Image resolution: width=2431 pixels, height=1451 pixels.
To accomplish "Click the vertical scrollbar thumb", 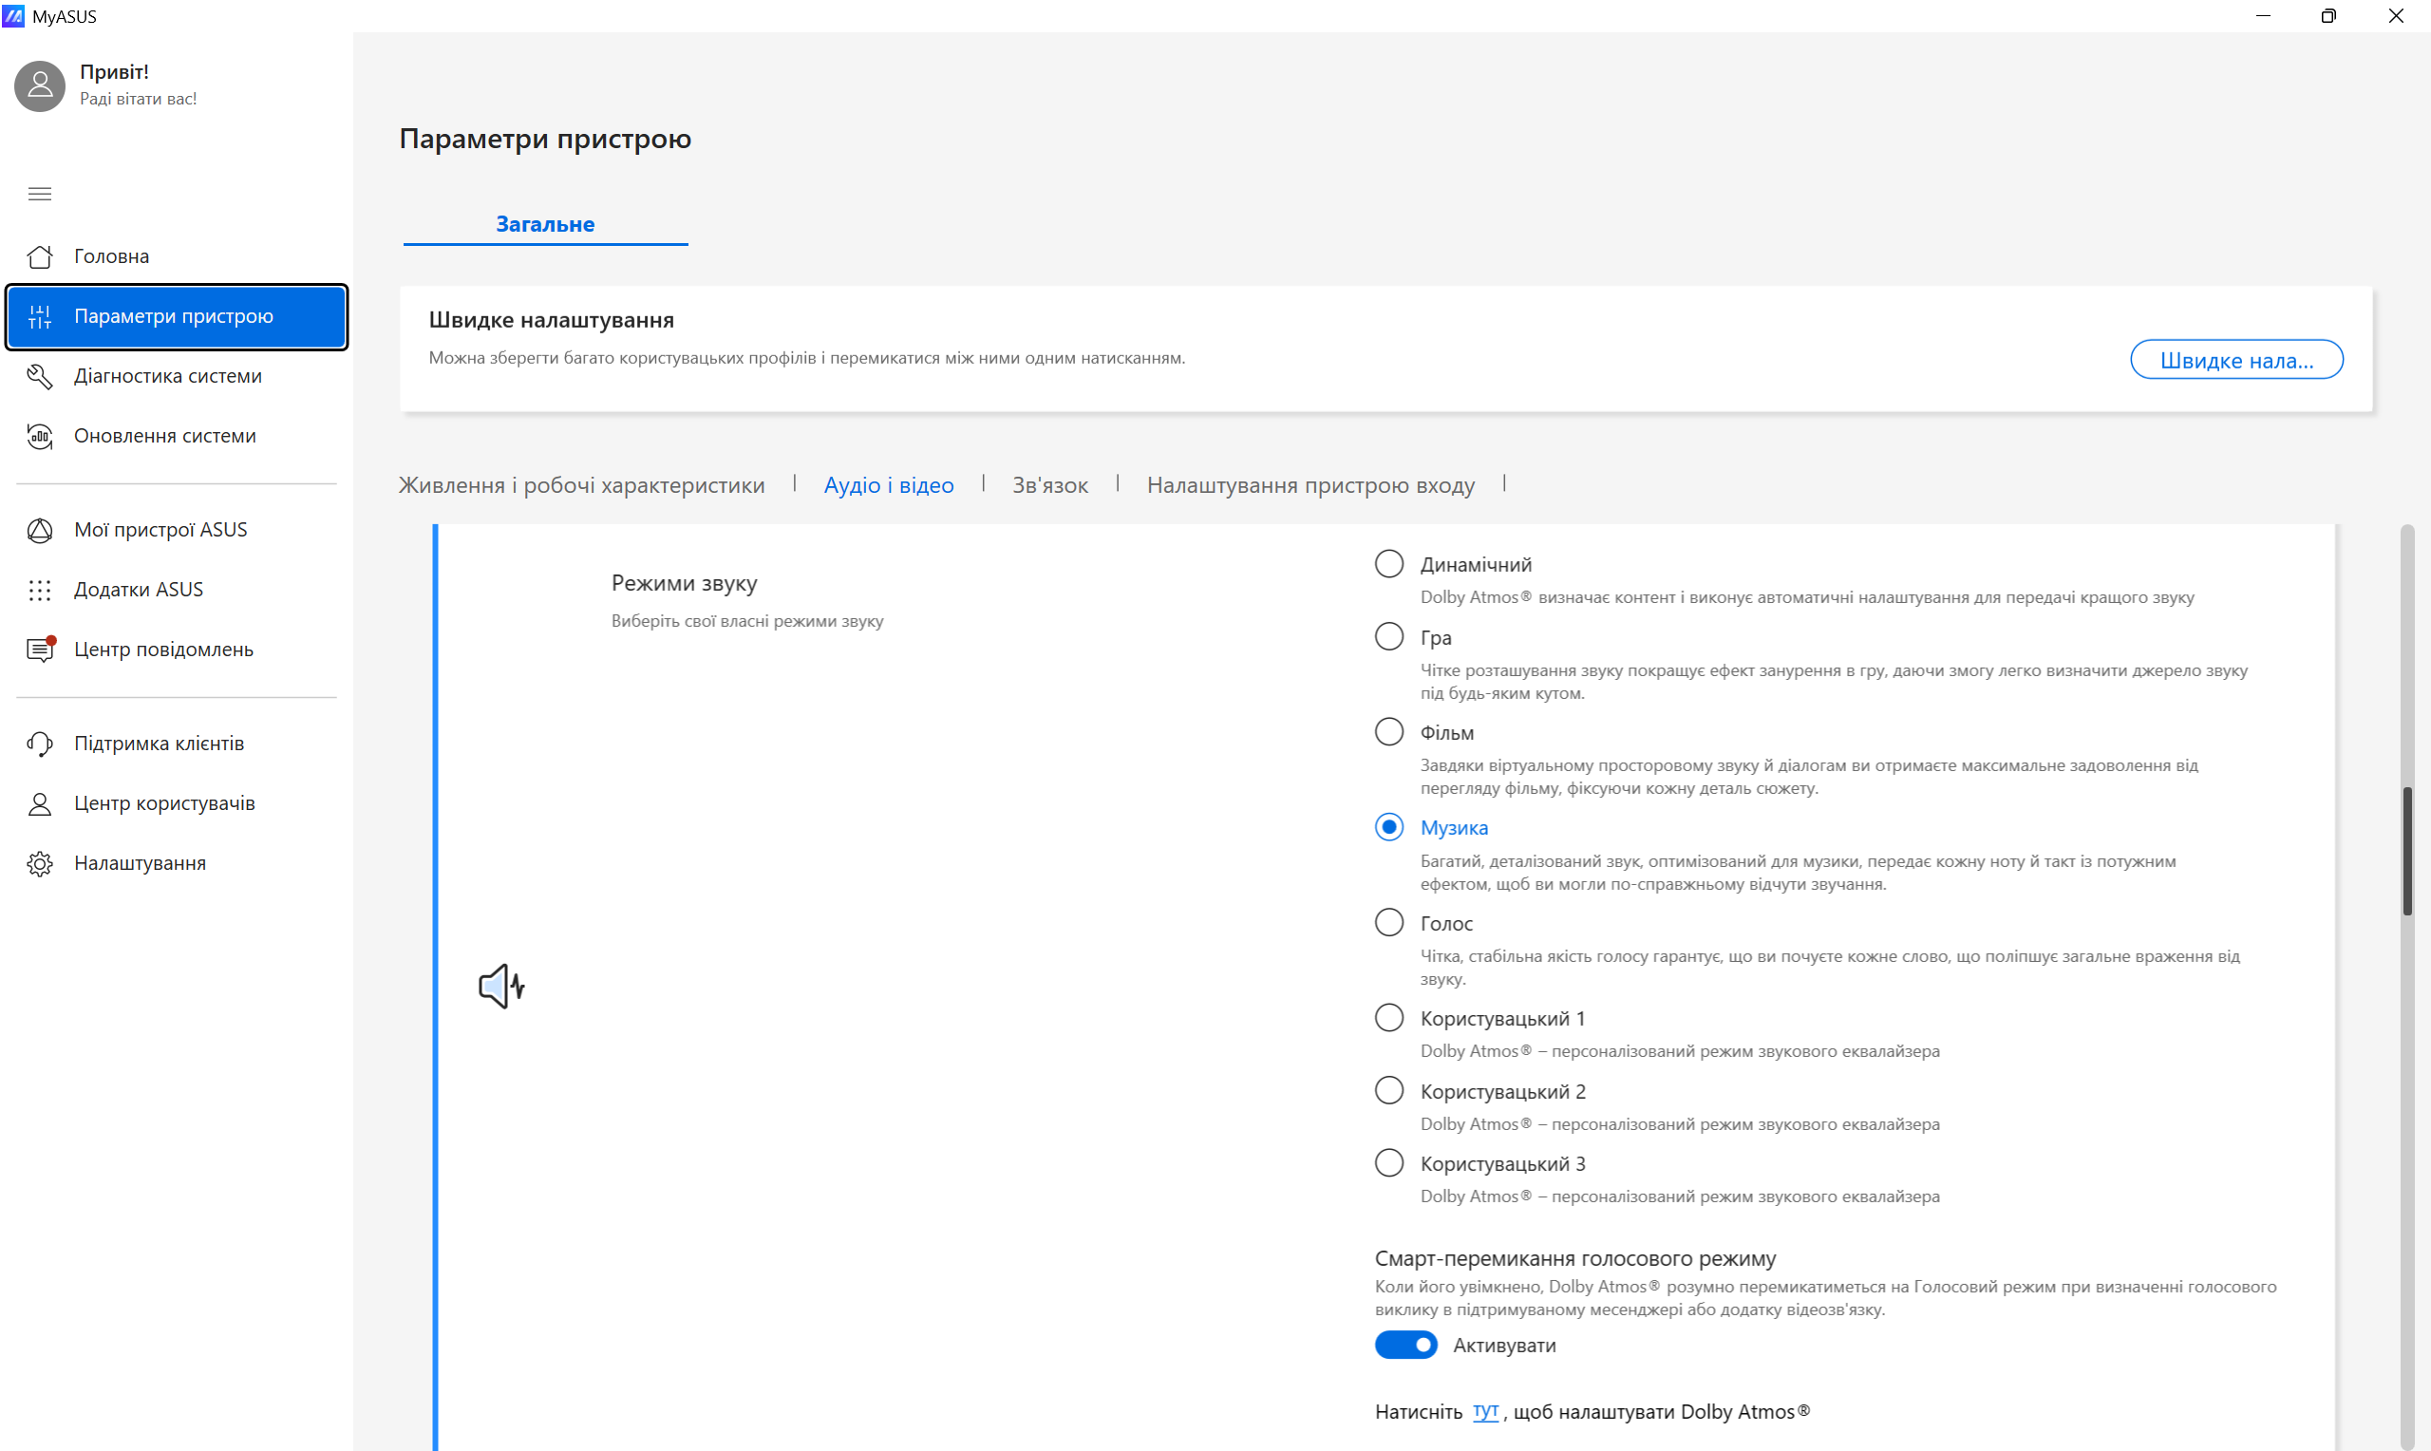I will click(2405, 851).
